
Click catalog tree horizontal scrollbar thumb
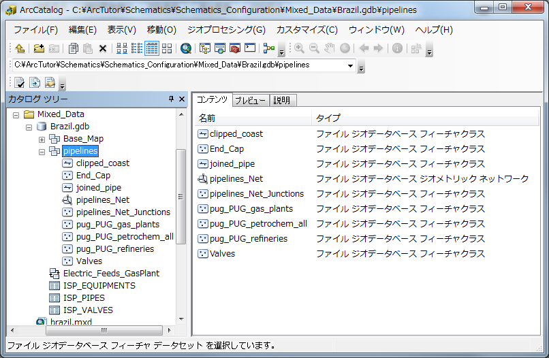click(104, 330)
